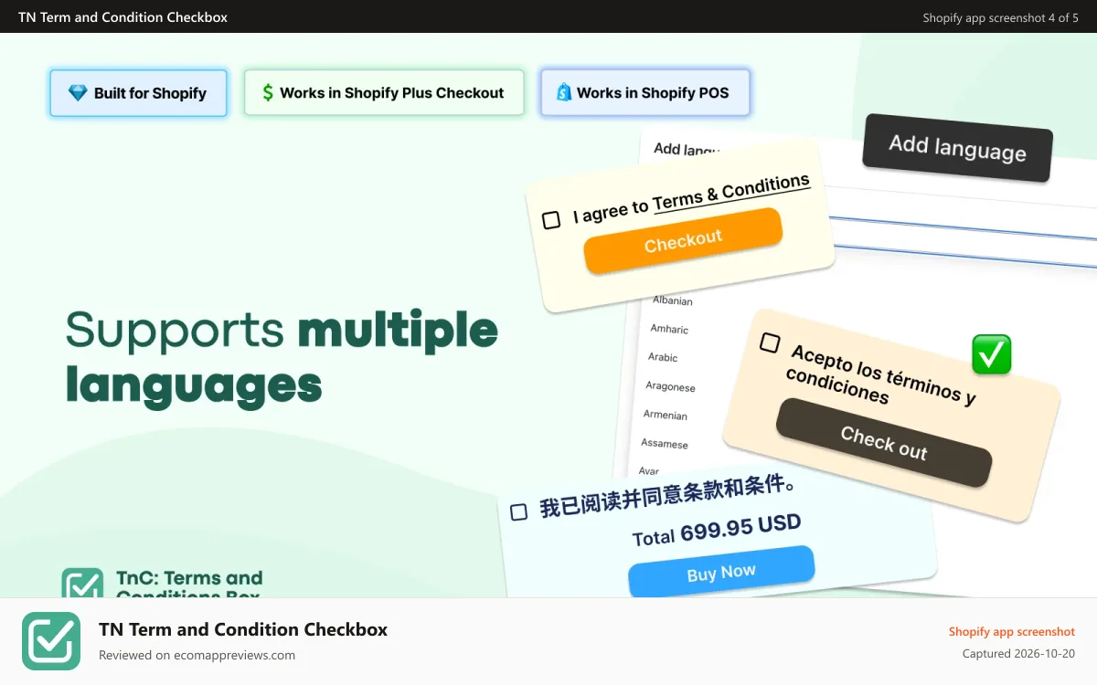The image size is (1097, 685).
Task: Tick the 'Acepto los términos y condiciones' checkbox
Action: pyautogui.click(x=770, y=343)
